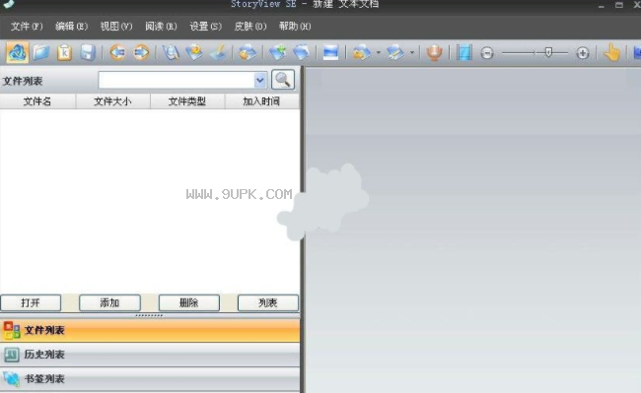
Task: Sort by the 文件大小 column header
Action: 112,101
